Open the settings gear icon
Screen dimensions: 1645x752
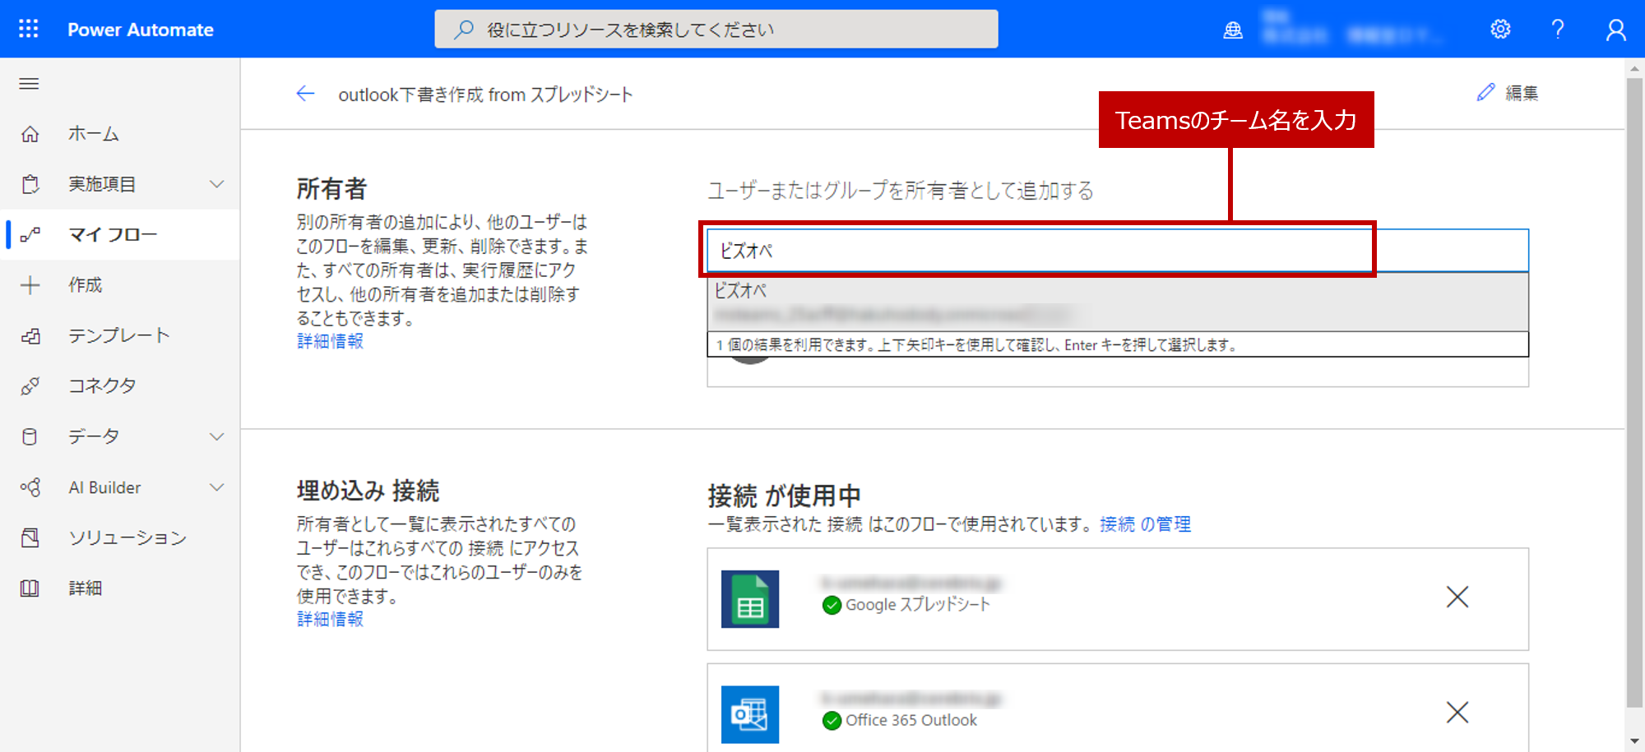coord(1500,30)
